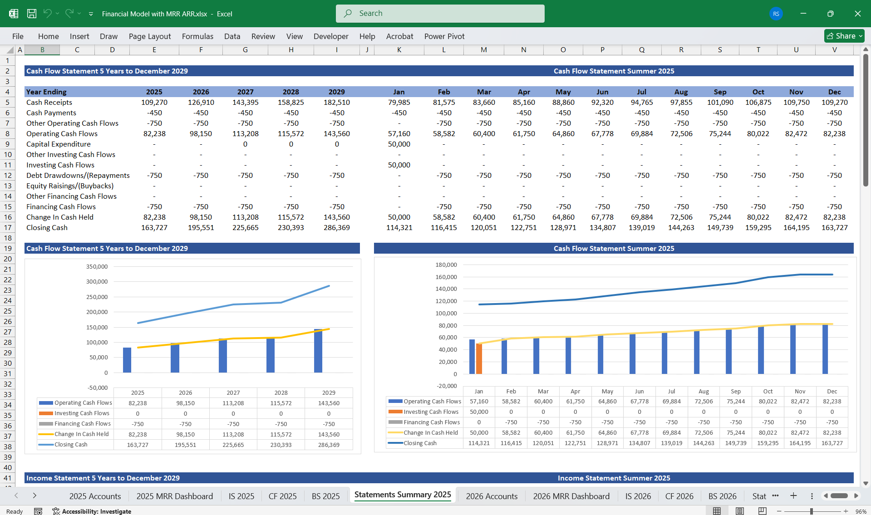This screenshot has height=515, width=871.
Task: Expand the Share button chevron
Action: click(861, 36)
